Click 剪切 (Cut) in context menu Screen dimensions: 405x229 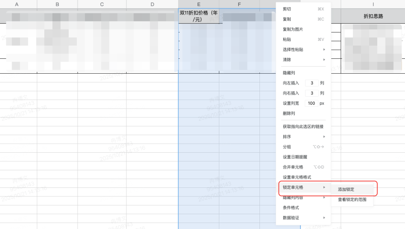(287, 9)
